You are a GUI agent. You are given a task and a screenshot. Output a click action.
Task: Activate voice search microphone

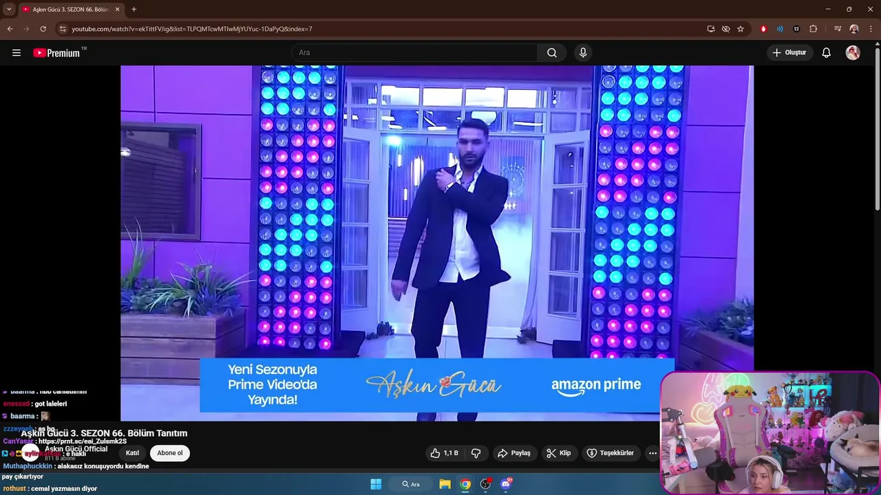[583, 53]
